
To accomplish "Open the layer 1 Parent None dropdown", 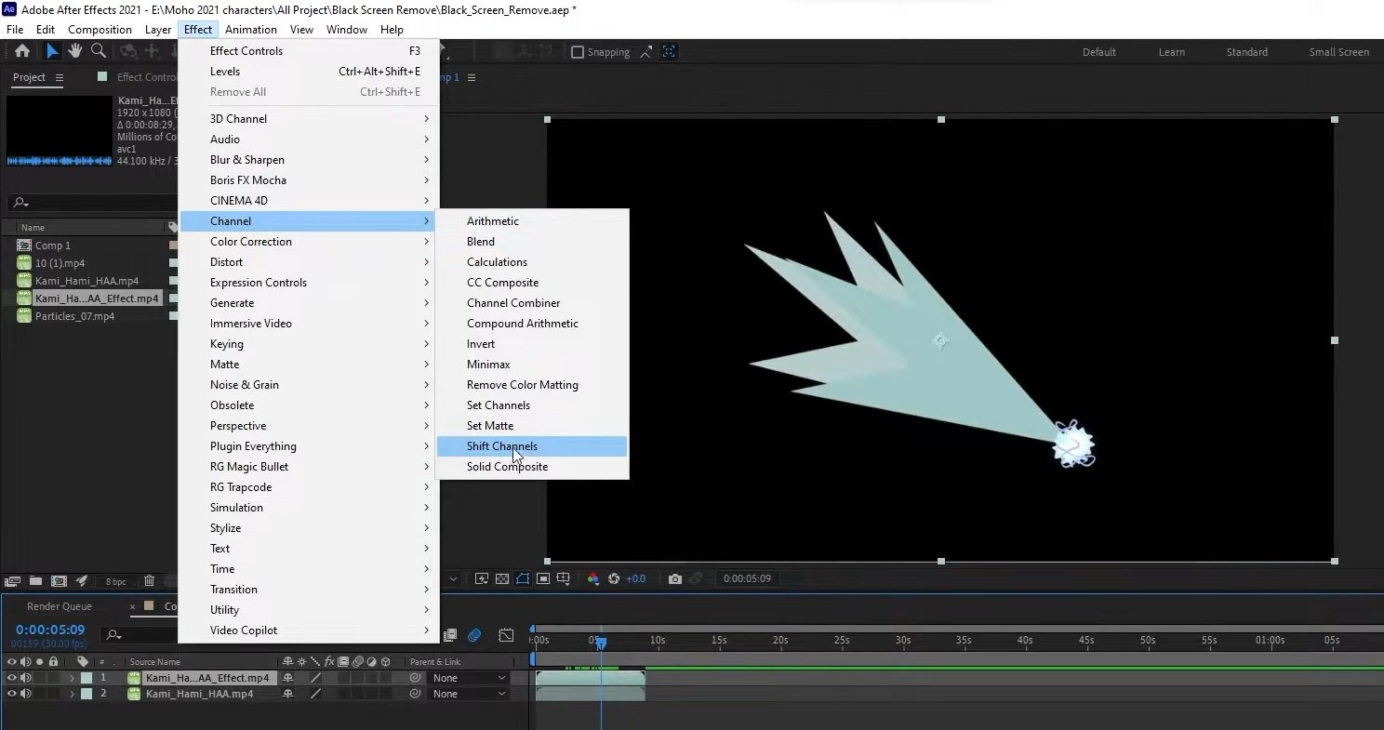I will point(468,678).
